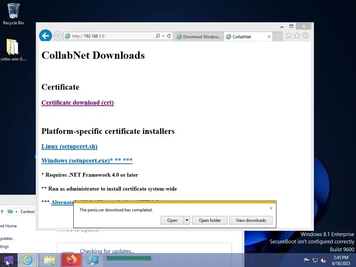Click the Action Center flag tray icon
Viewport: 356px width, 267px height.
306,260
